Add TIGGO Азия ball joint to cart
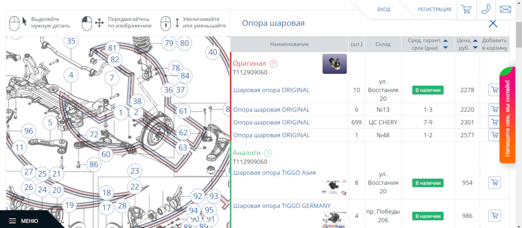 click(x=494, y=183)
